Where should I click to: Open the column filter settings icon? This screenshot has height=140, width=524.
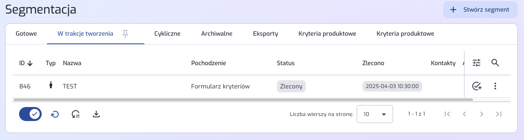tap(477, 63)
